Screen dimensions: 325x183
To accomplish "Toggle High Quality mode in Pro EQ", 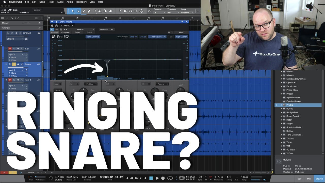I will (x=181, y=37).
